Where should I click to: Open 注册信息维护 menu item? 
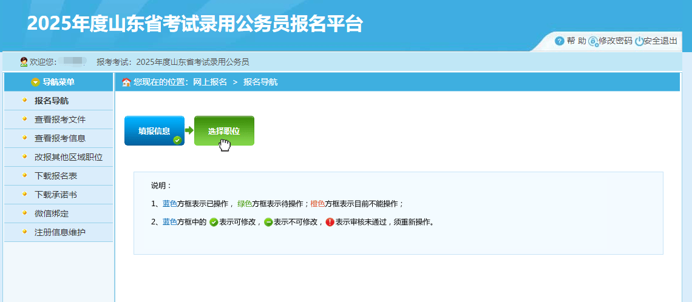pyautogui.click(x=59, y=232)
